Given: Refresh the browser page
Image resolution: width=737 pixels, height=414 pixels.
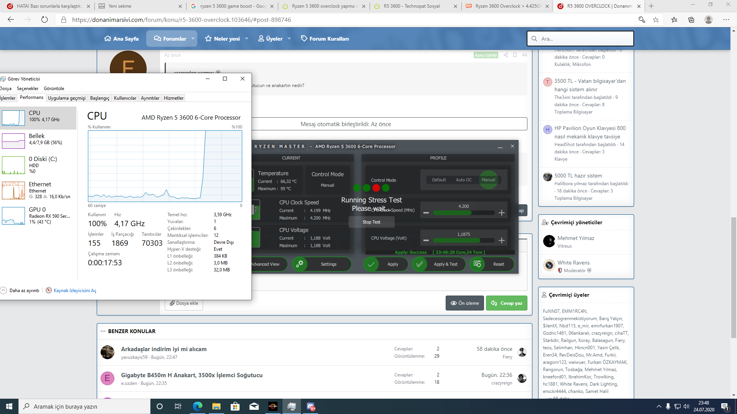Looking at the screenshot, I should (45, 20).
